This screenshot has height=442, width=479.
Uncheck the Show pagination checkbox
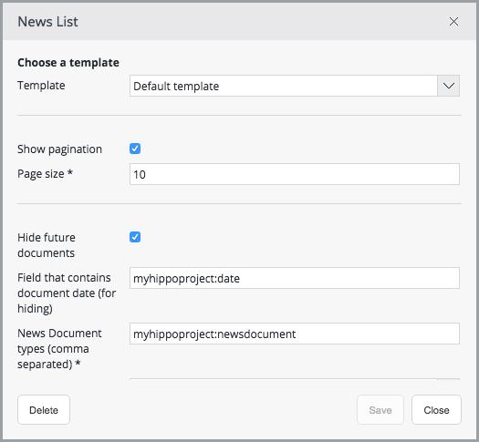(135, 149)
